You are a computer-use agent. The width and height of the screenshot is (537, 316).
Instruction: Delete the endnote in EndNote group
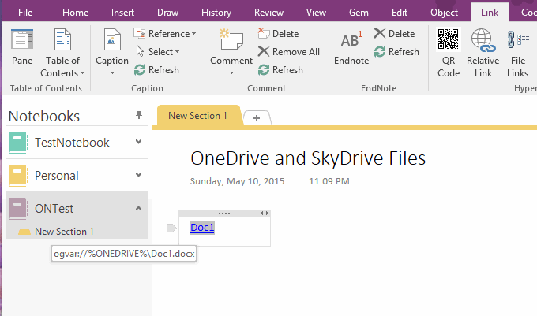[394, 33]
